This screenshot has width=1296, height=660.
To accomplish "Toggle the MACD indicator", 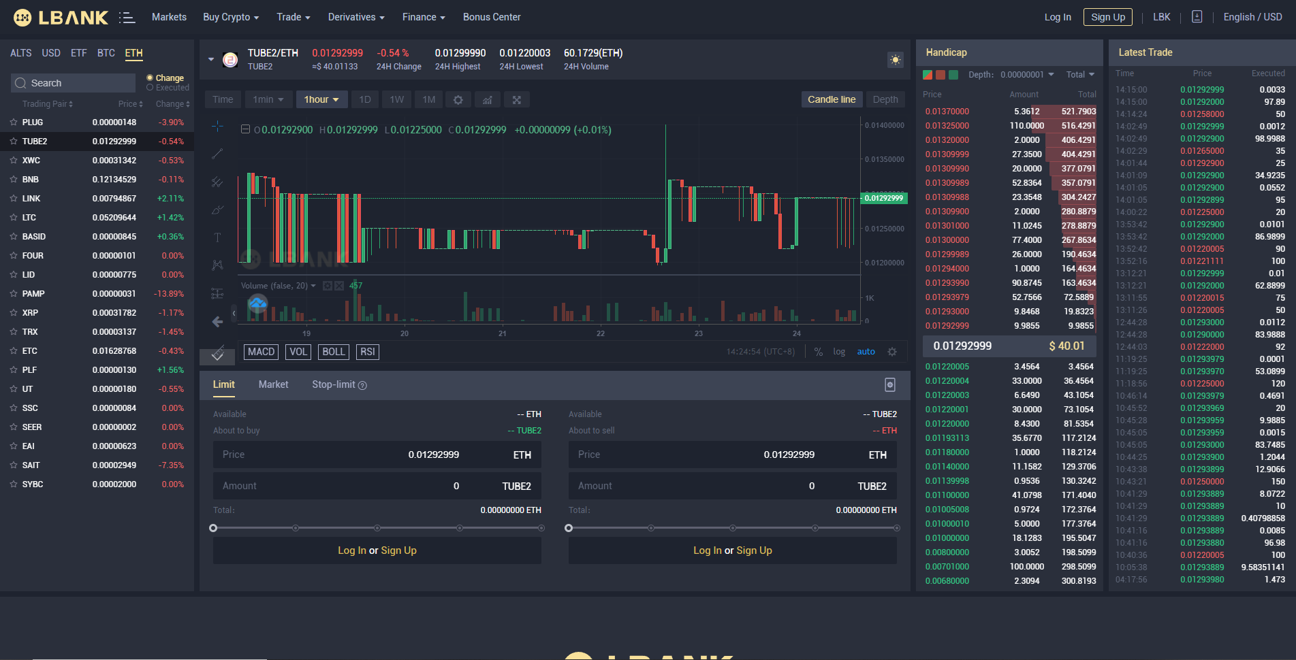I will click(x=261, y=352).
